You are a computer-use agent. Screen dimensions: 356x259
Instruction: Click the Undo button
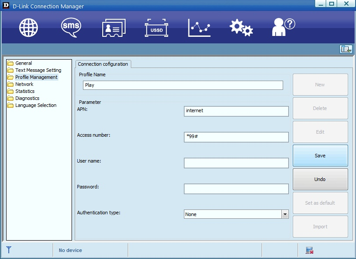point(320,179)
